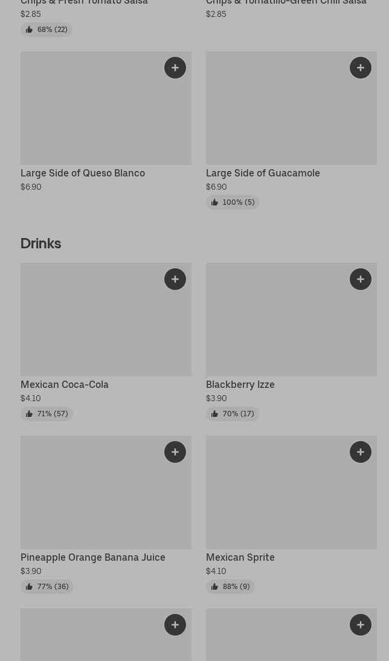Click the 68% (22) rating badge

coord(47,30)
